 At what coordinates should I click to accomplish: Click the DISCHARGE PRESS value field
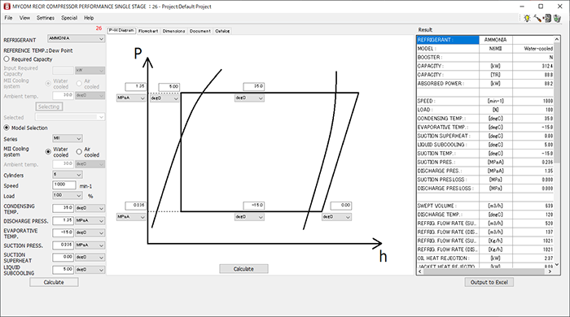pos(64,220)
